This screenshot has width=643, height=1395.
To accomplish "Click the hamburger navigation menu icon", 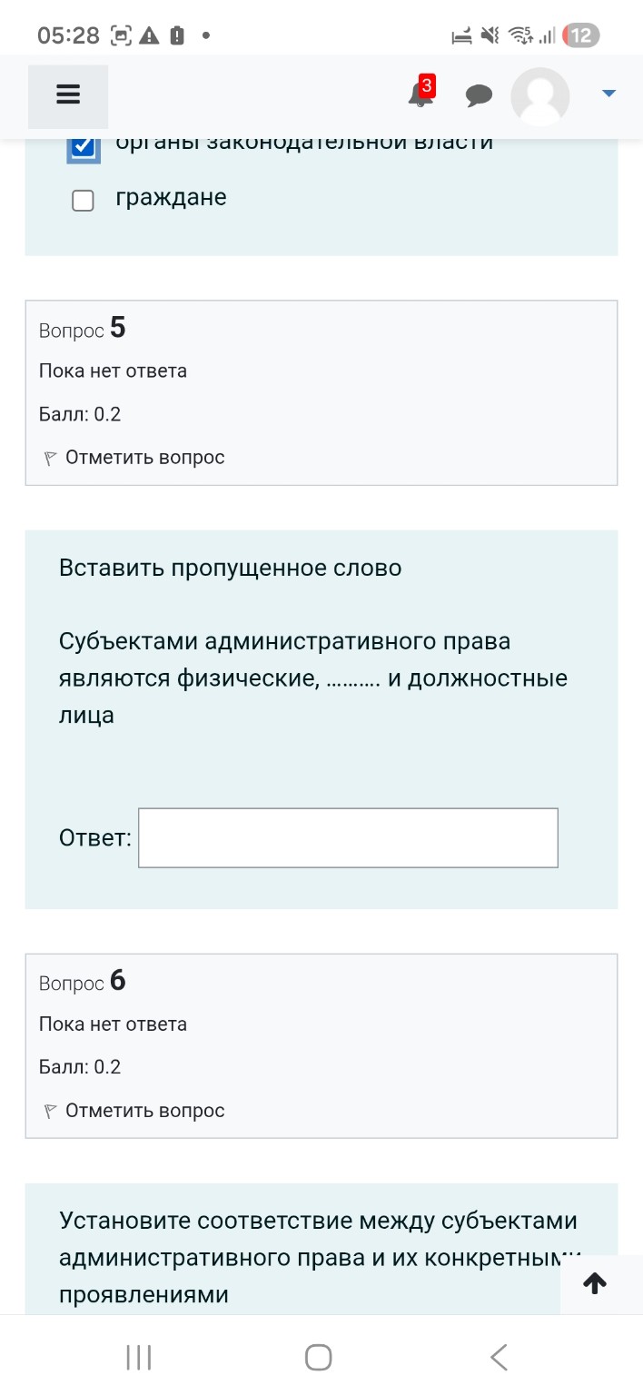I will (67, 94).
